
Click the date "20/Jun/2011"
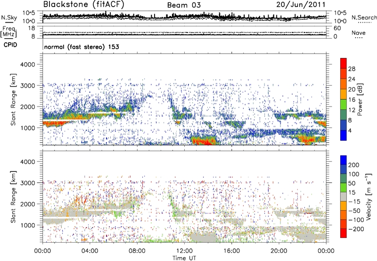tap(301, 5)
